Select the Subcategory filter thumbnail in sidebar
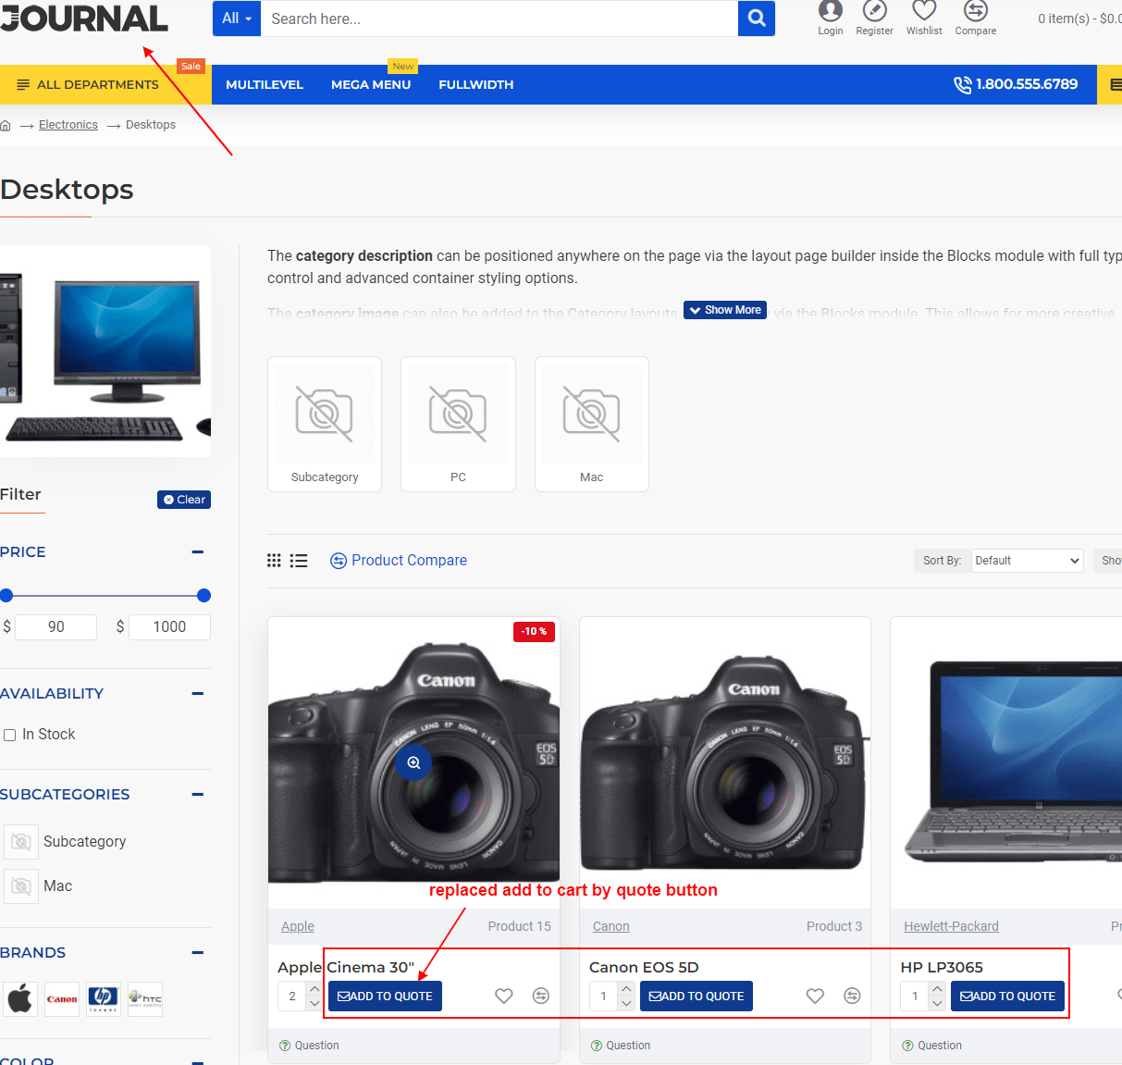 click(x=21, y=842)
